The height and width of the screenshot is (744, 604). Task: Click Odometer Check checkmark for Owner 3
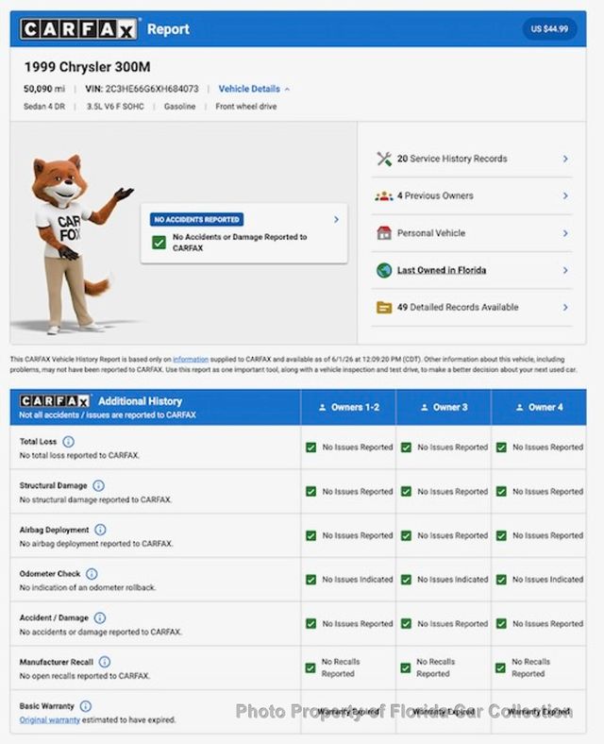coord(407,580)
